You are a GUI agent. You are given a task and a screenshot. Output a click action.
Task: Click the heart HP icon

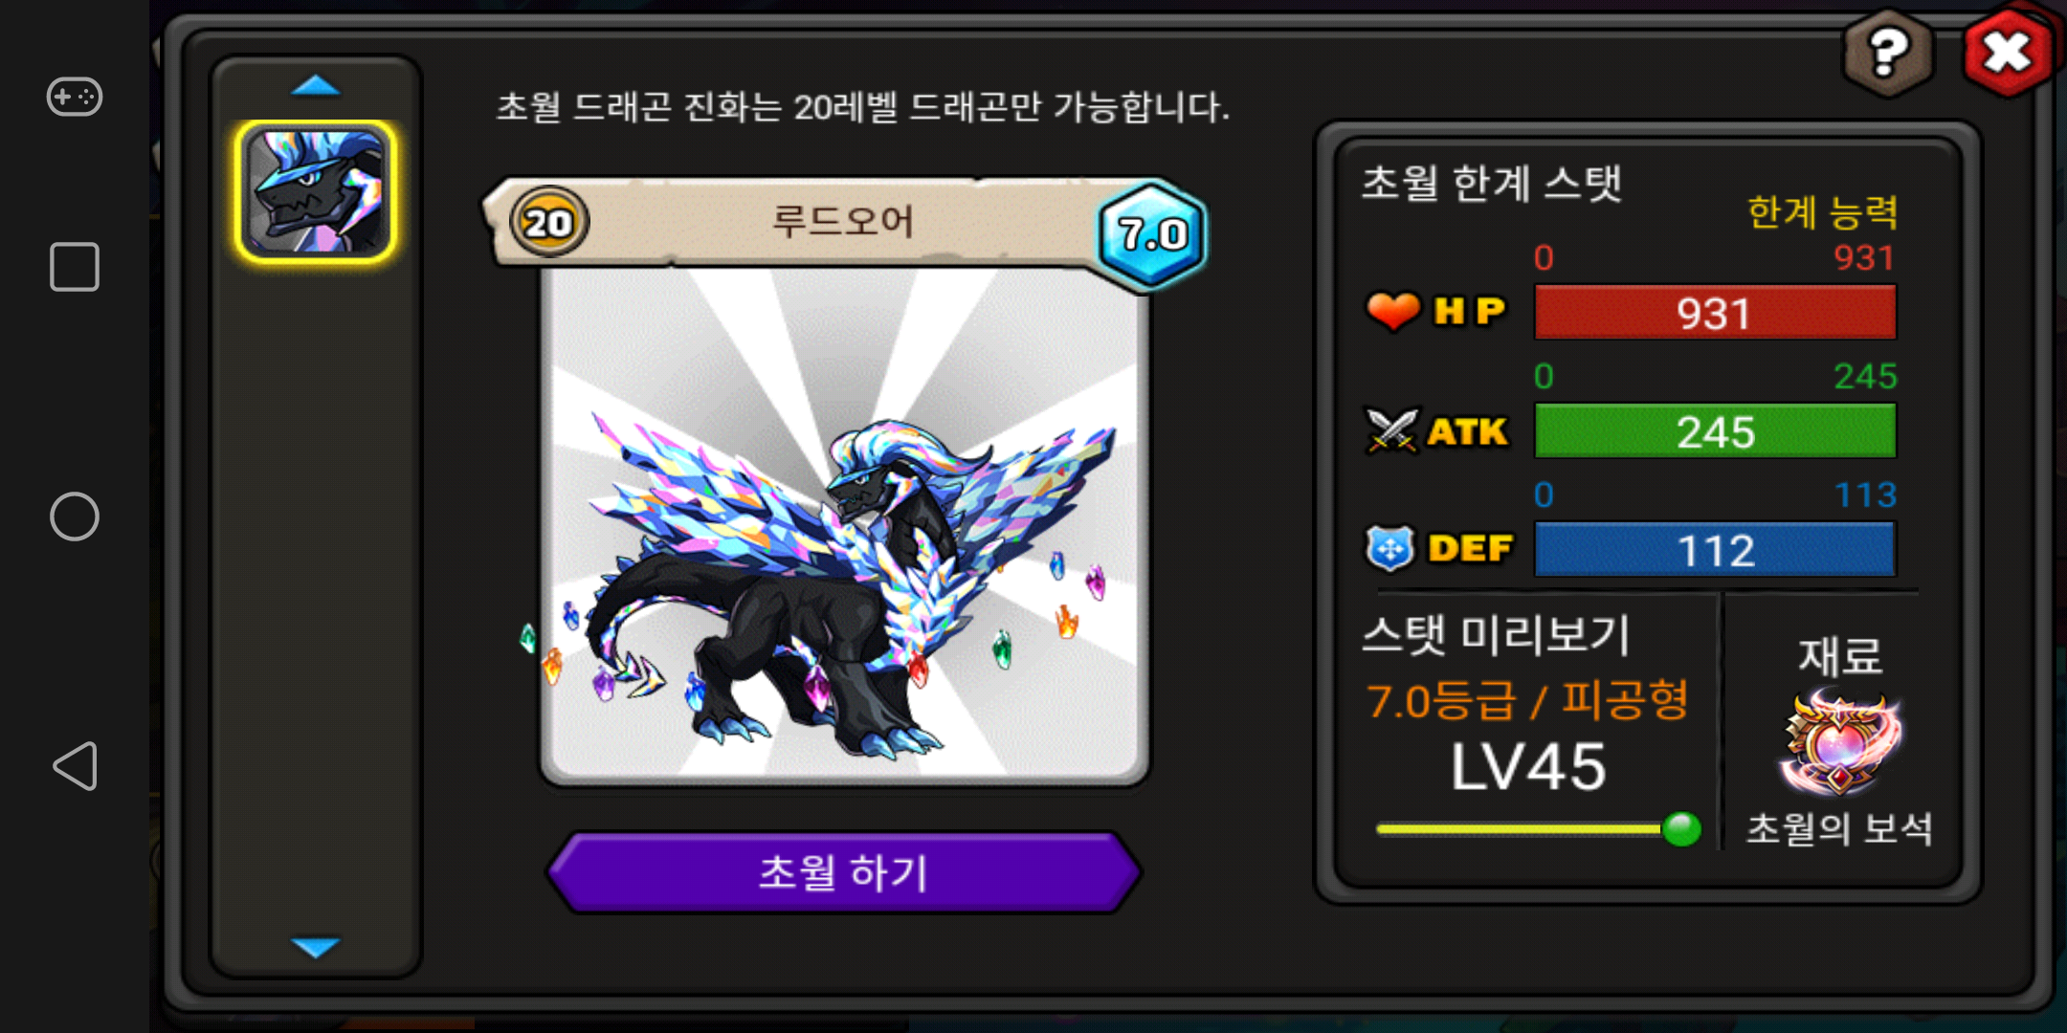coord(1392,311)
